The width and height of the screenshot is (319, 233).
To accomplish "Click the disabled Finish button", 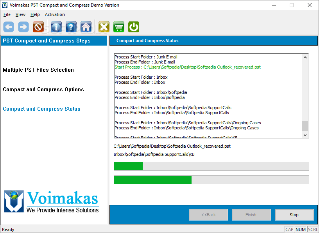I will click(x=251, y=215).
